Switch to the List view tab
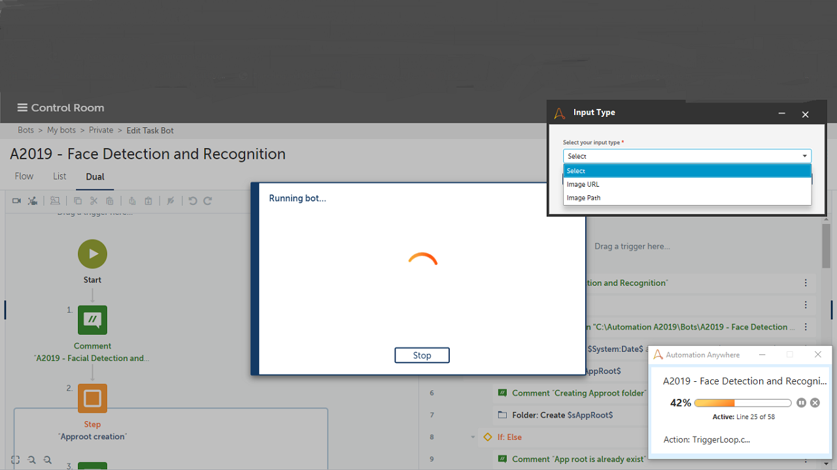Screen dimensions: 837x470 (60, 176)
